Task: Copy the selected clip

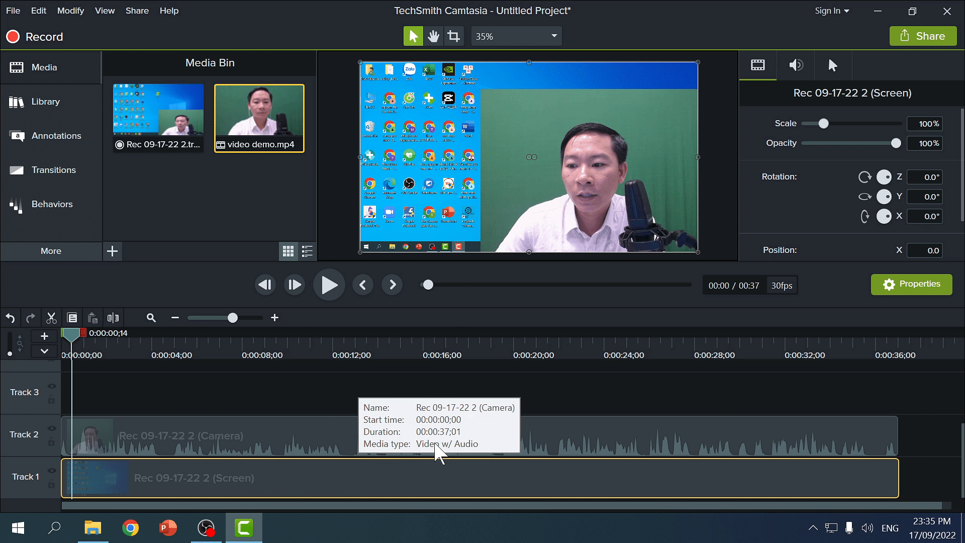Action: tap(72, 318)
